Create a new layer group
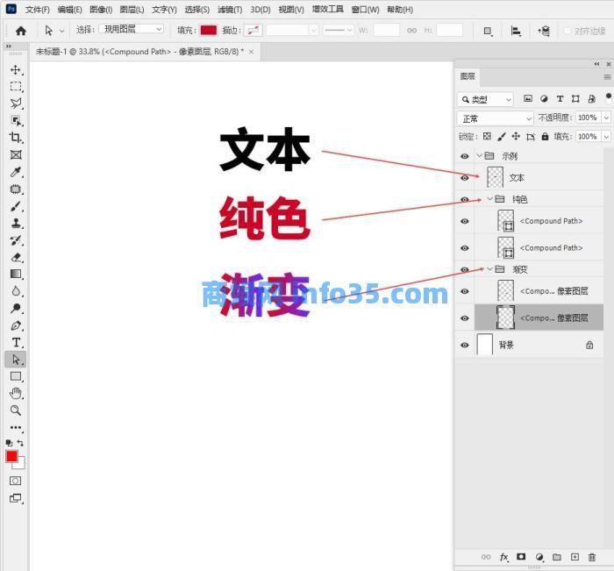This screenshot has height=571, width=614. (557, 557)
